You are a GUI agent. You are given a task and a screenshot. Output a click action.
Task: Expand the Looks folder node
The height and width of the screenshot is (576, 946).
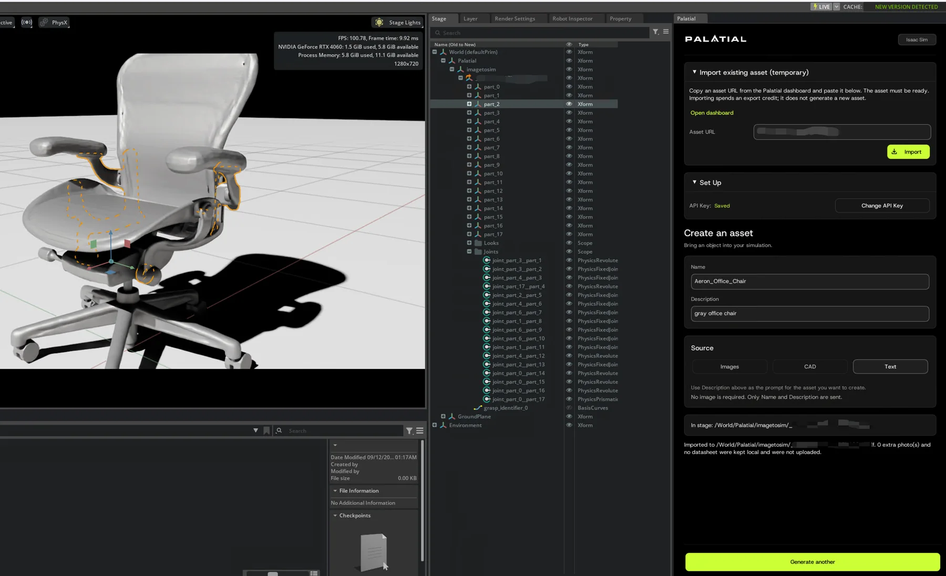(469, 243)
